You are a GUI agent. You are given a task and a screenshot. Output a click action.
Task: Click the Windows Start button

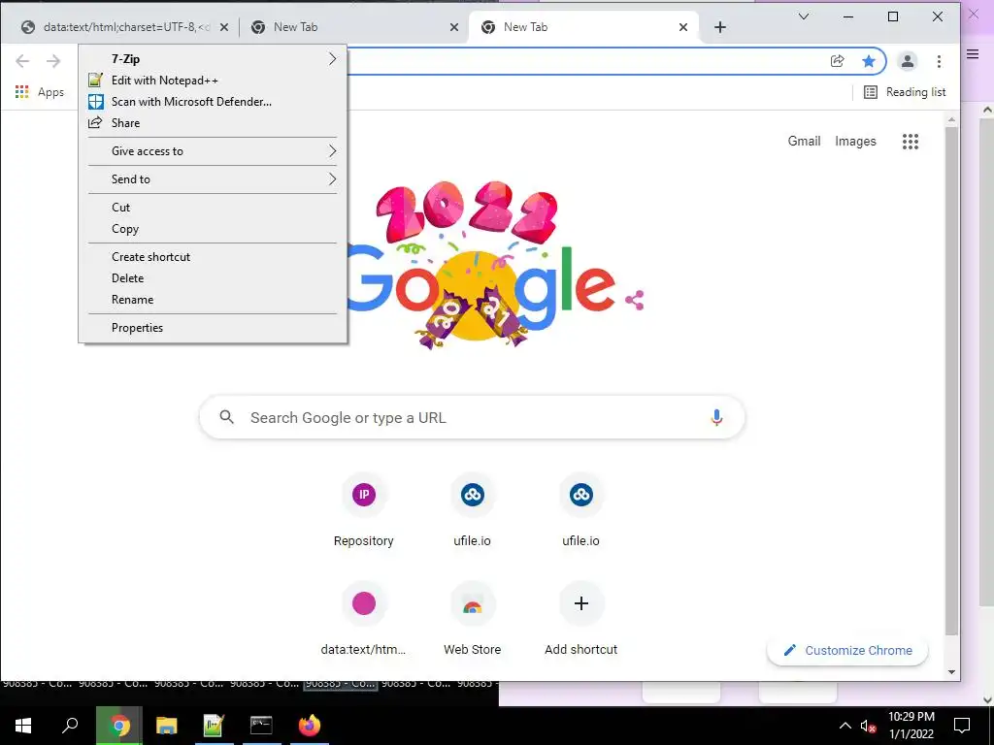(23, 726)
